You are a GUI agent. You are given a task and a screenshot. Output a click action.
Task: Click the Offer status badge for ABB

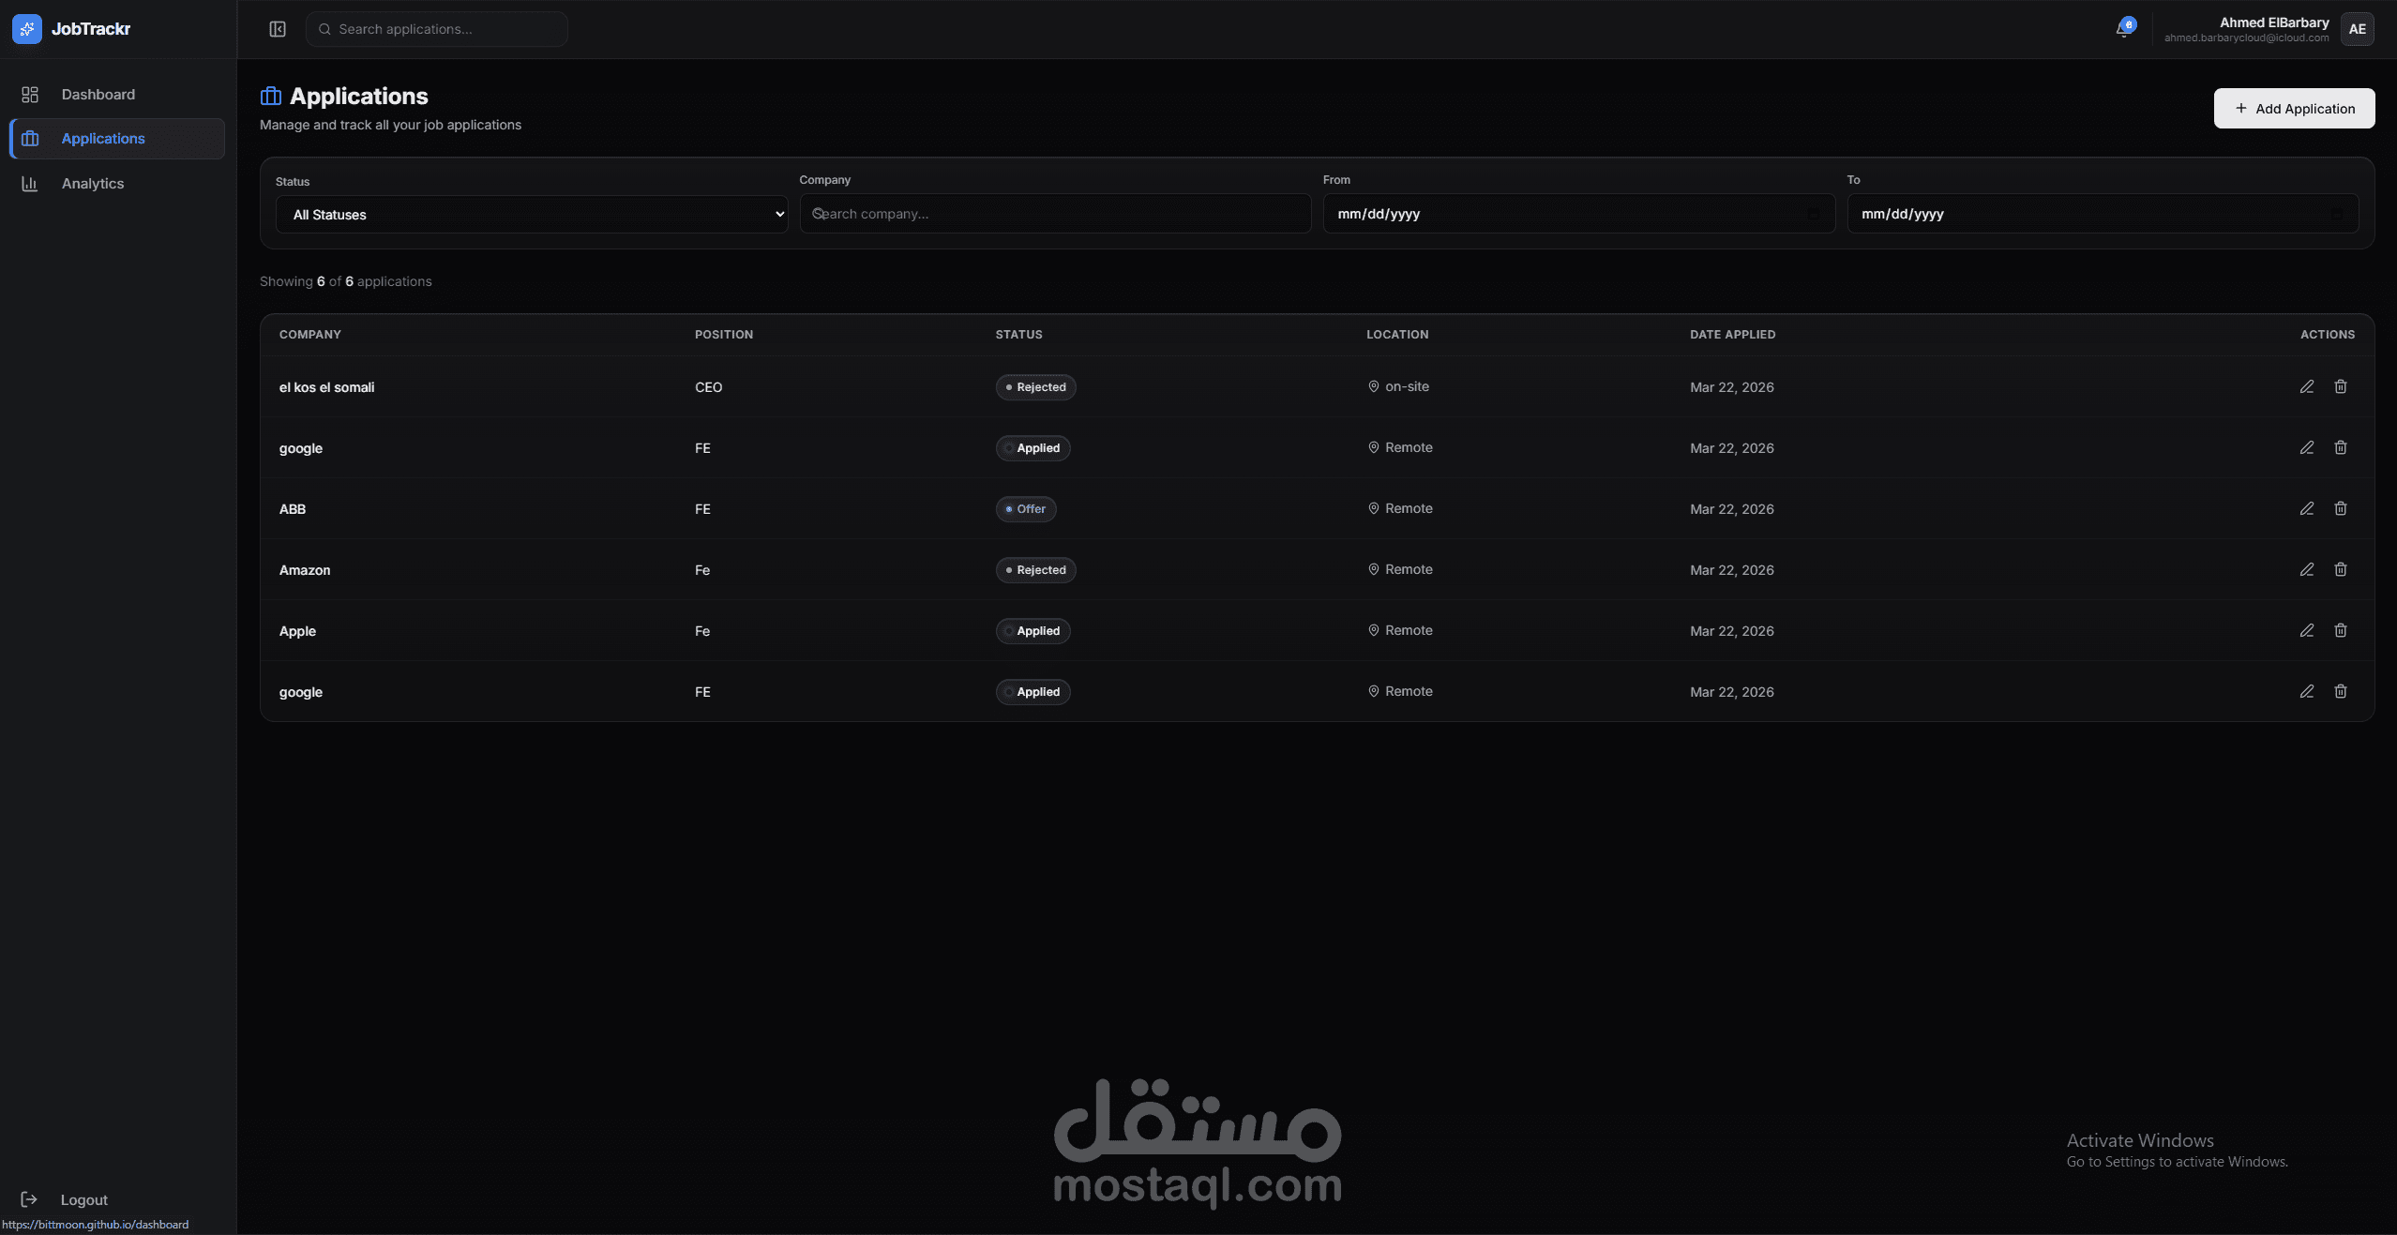point(1025,509)
